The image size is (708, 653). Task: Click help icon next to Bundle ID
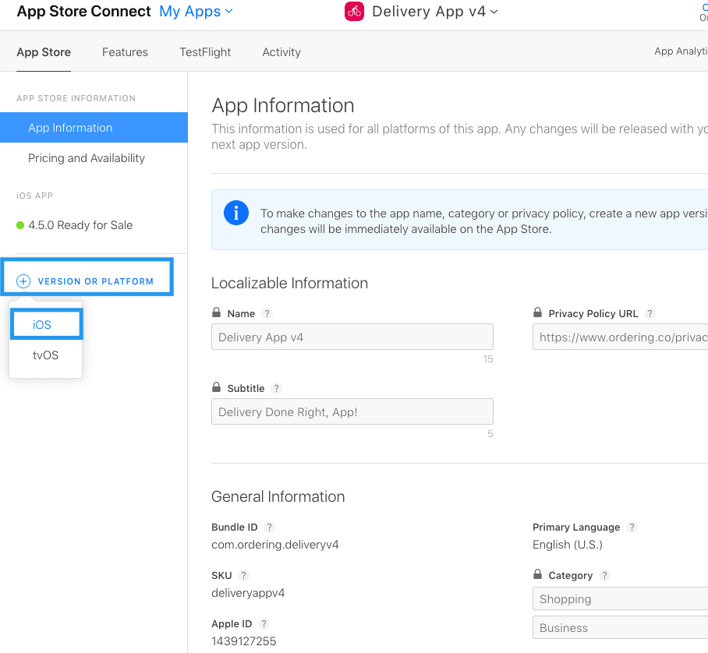point(270,528)
